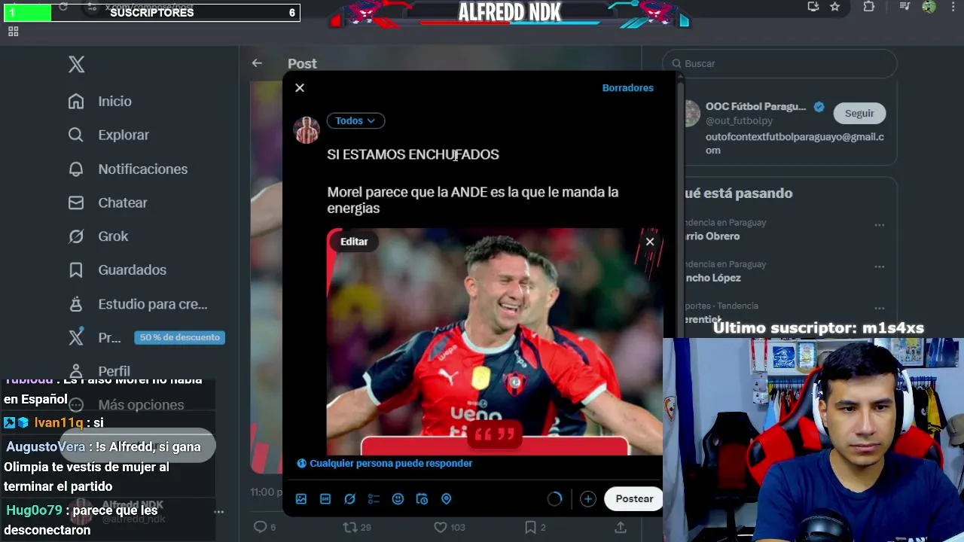The height and width of the screenshot is (542, 964).
Task: Open Notificaciones in sidebar
Action: click(x=127, y=169)
